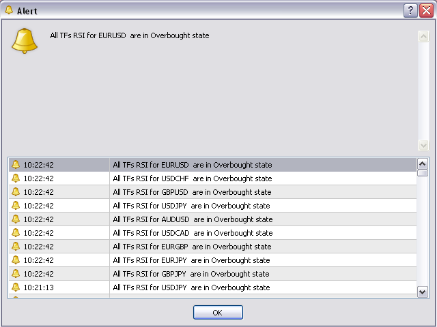Select the GBPUSD overbought alert text

[192, 192]
